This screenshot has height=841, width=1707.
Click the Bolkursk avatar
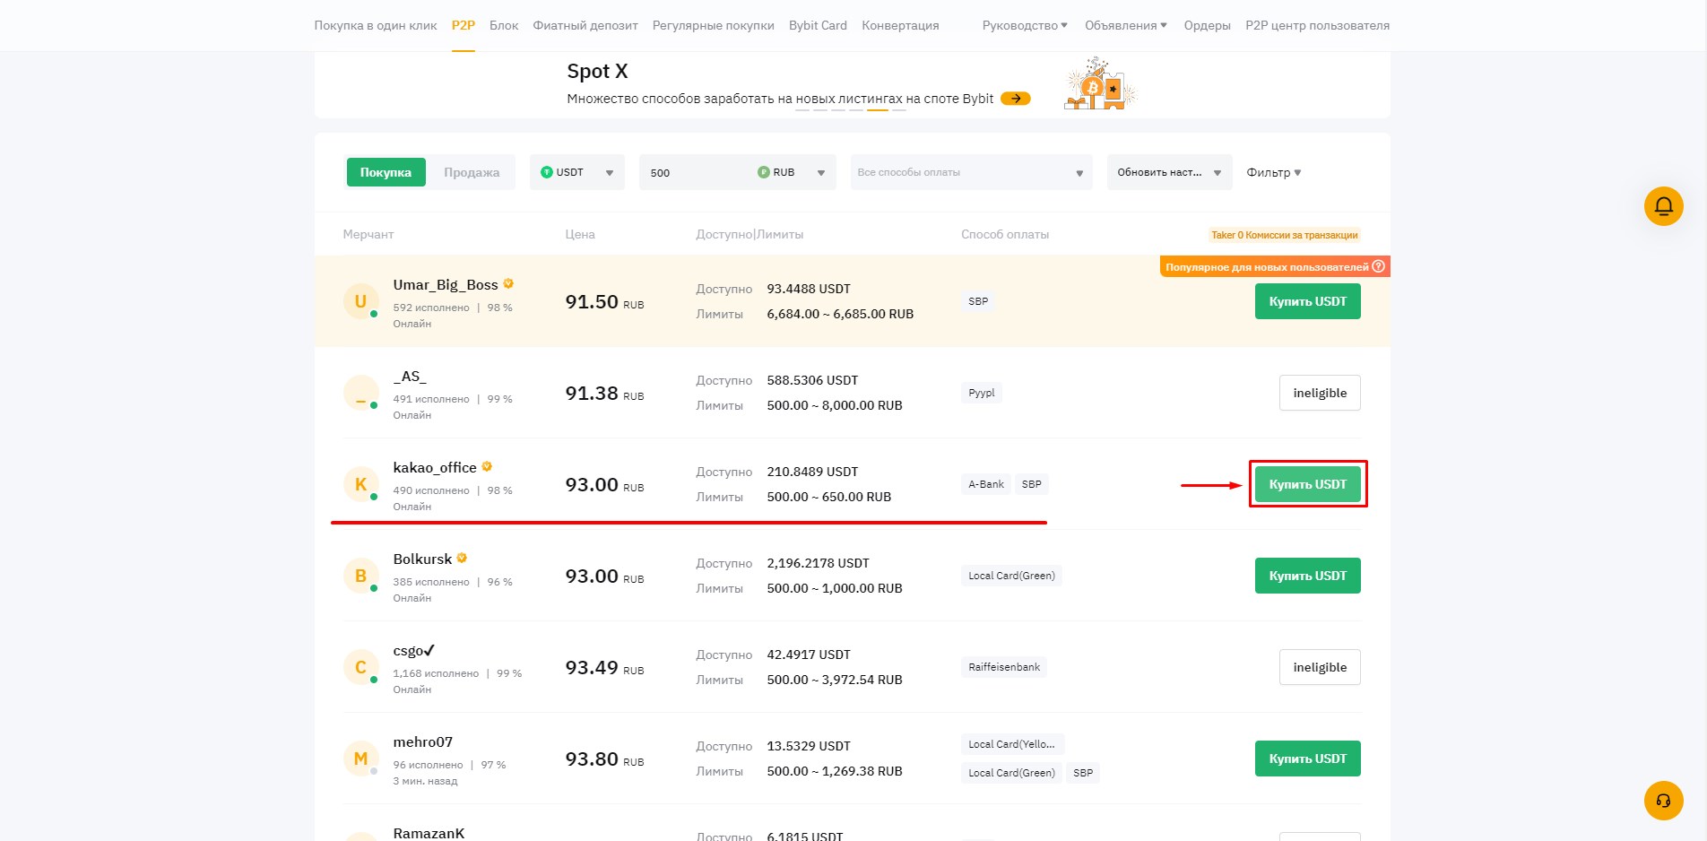(360, 576)
